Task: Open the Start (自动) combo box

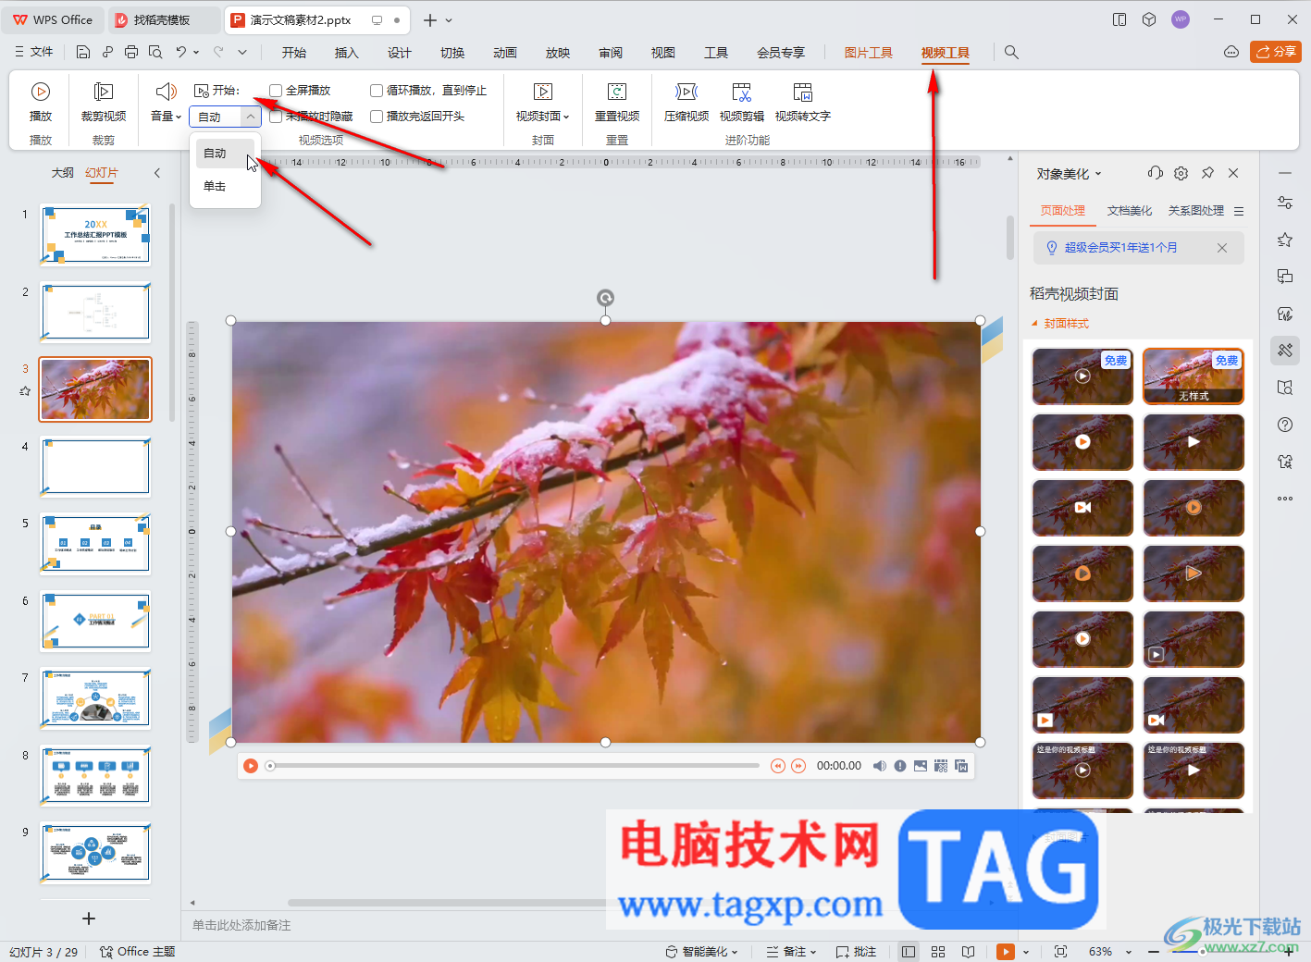Action: [x=226, y=117]
